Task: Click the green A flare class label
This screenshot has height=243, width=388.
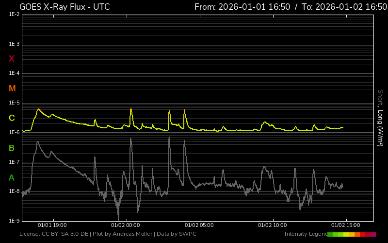Action: click(12, 177)
